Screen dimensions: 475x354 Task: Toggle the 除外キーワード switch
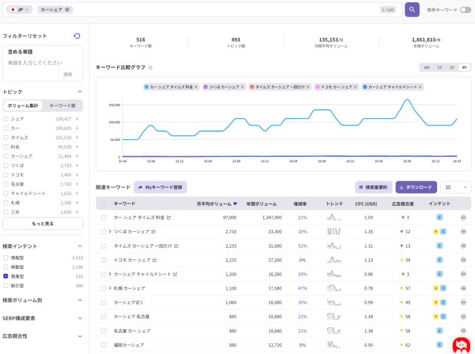[x=466, y=10]
